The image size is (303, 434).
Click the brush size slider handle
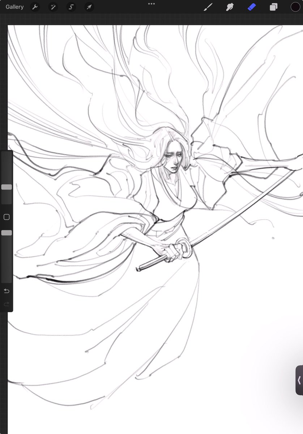(7, 187)
